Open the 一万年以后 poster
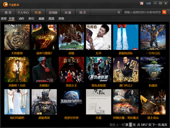170x128 pixels. (x=153, y=37)
